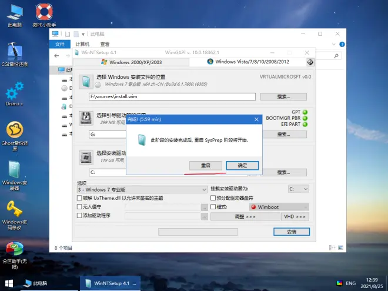Expand Explorer ribbon chevron
Image resolution: width=388 pixels, height=291 pixels.
[x=333, y=45]
